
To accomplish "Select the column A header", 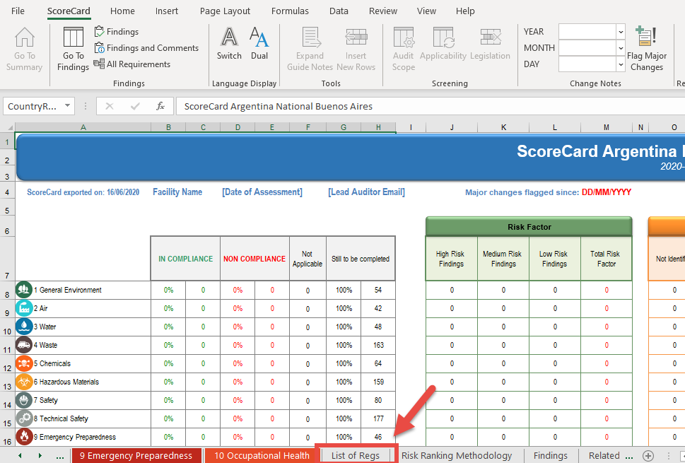I will pos(83,127).
